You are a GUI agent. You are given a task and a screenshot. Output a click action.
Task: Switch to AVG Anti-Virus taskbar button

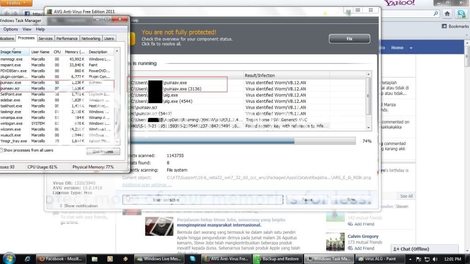point(227,259)
